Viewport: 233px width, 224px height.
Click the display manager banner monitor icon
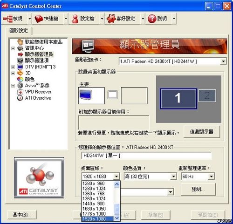click(x=88, y=46)
